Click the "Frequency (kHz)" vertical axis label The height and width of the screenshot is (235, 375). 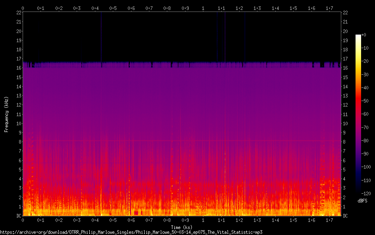(x=6, y=114)
